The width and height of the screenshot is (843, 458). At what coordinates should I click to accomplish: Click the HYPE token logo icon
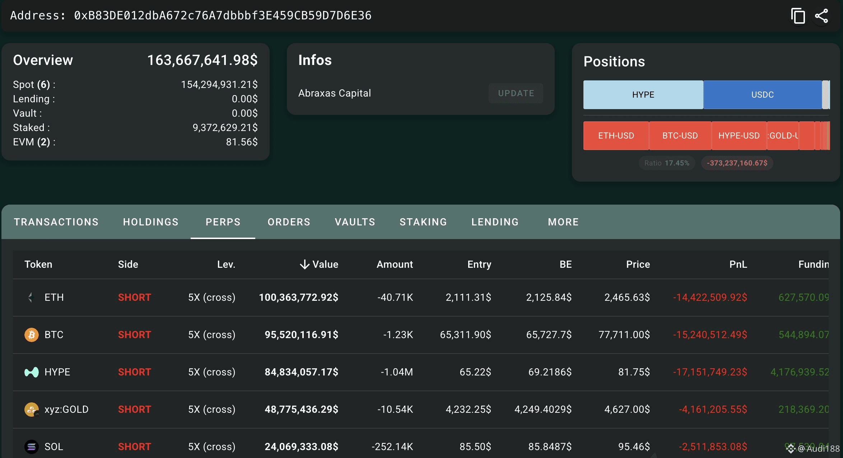click(x=31, y=372)
